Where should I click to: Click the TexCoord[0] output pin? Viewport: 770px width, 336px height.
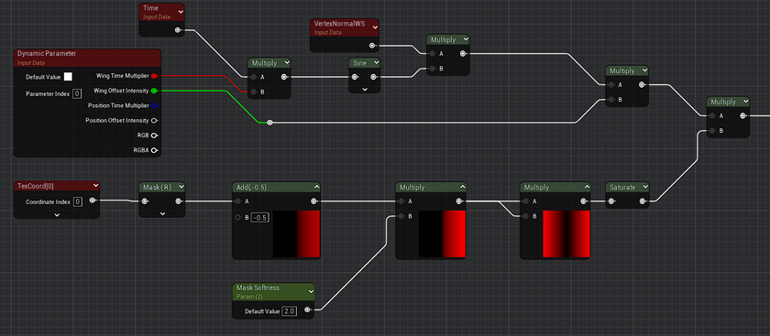click(x=93, y=201)
